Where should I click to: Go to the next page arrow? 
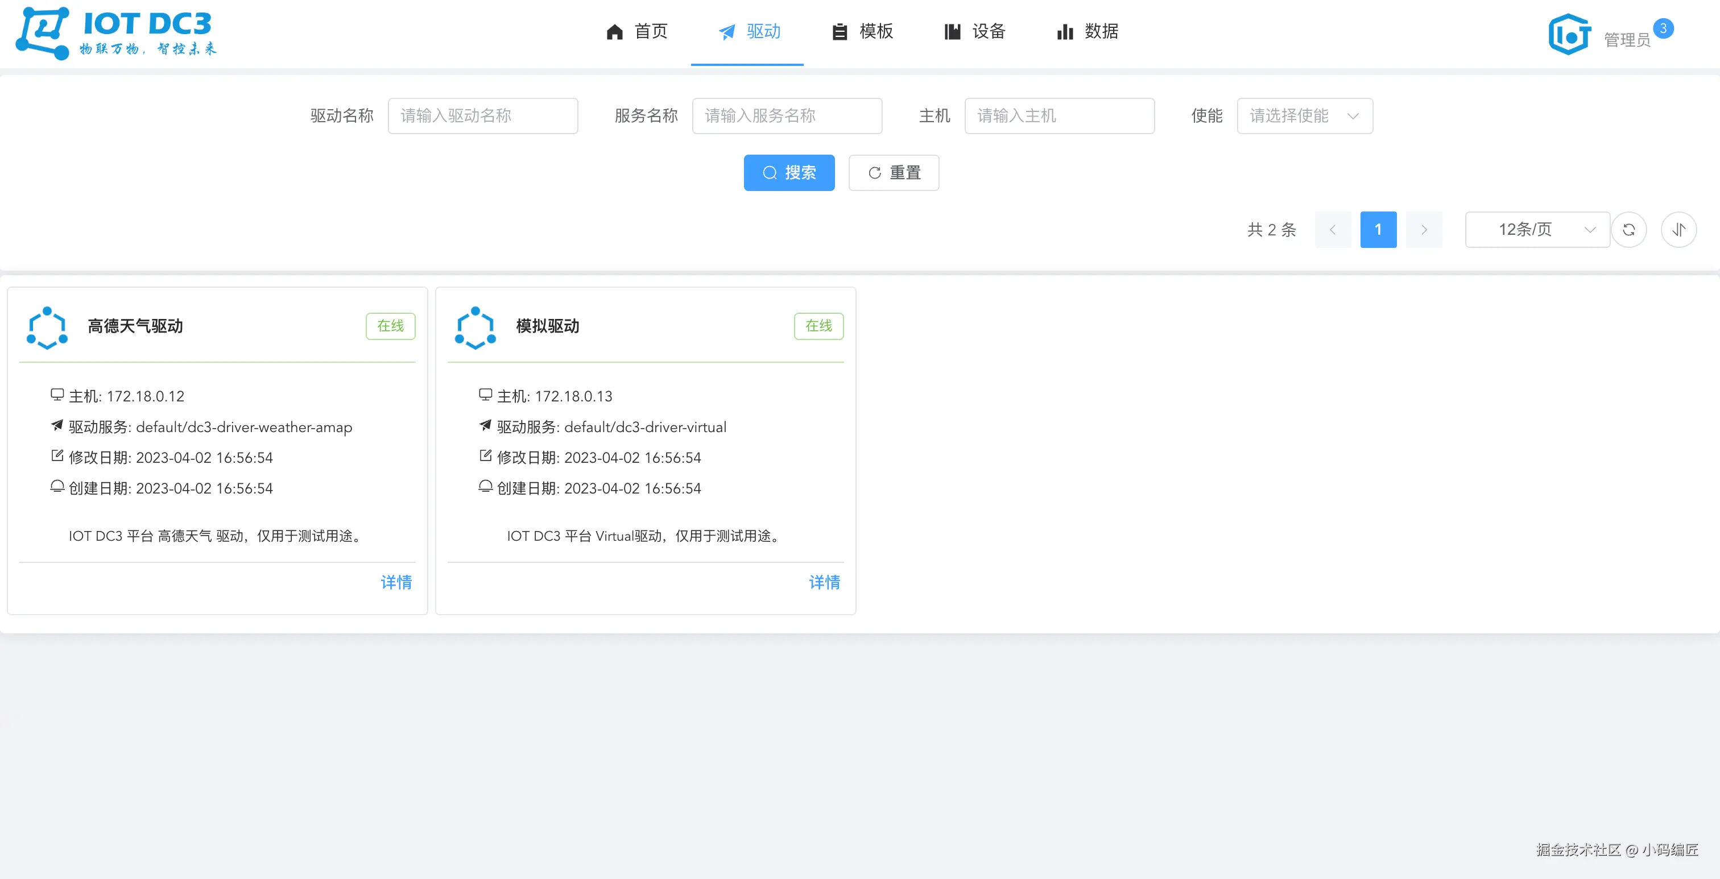coord(1424,230)
